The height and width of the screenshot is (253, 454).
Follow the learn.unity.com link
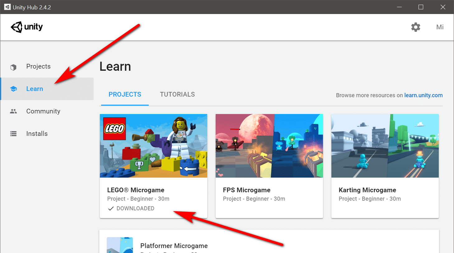point(424,95)
